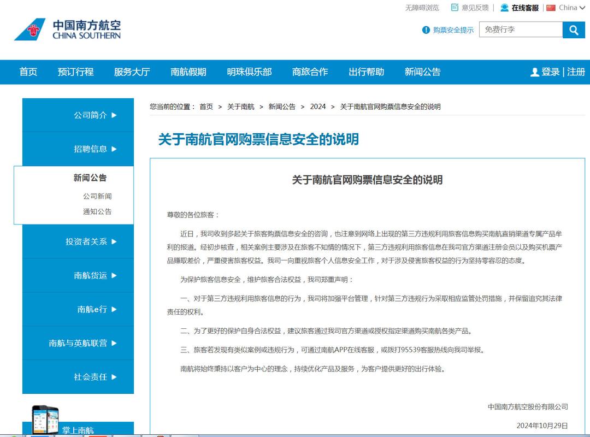Expand the 公司简介 sidebar section
Image resolution: width=590 pixels, height=437 pixels.
(x=78, y=115)
